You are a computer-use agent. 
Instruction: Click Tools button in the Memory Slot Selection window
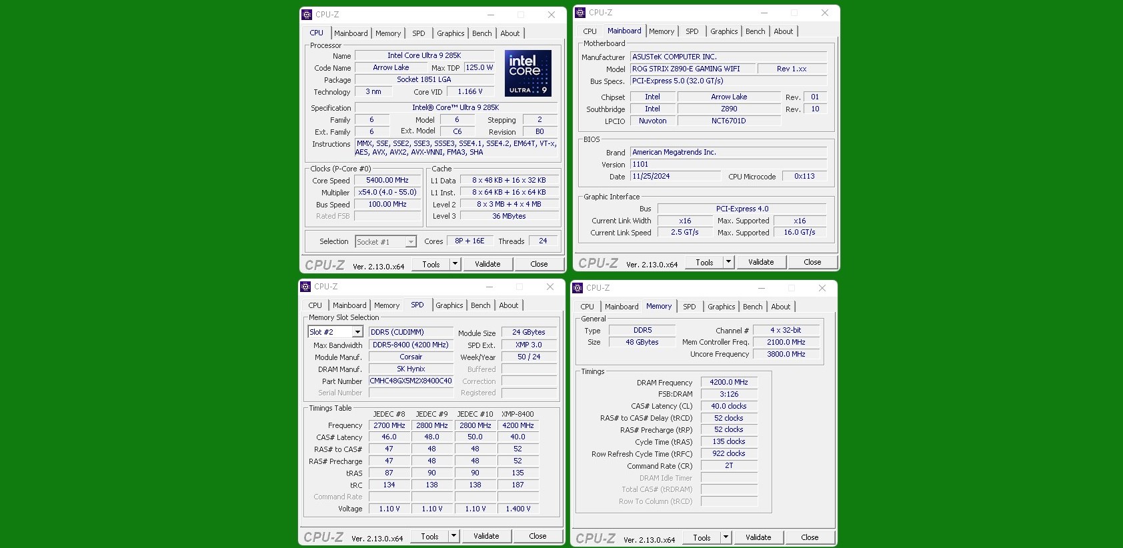(x=429, y=536)
